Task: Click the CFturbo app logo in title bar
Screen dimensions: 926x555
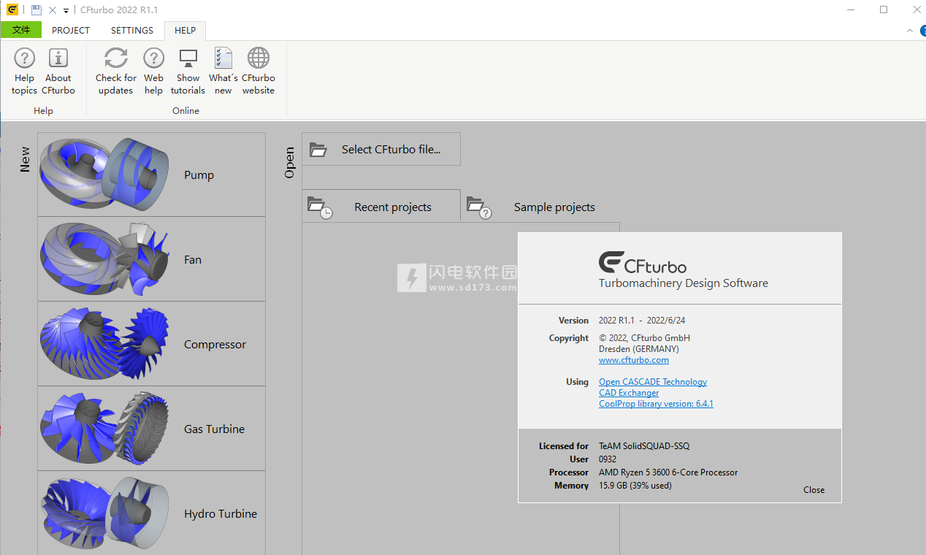Action: click(12, 10)
